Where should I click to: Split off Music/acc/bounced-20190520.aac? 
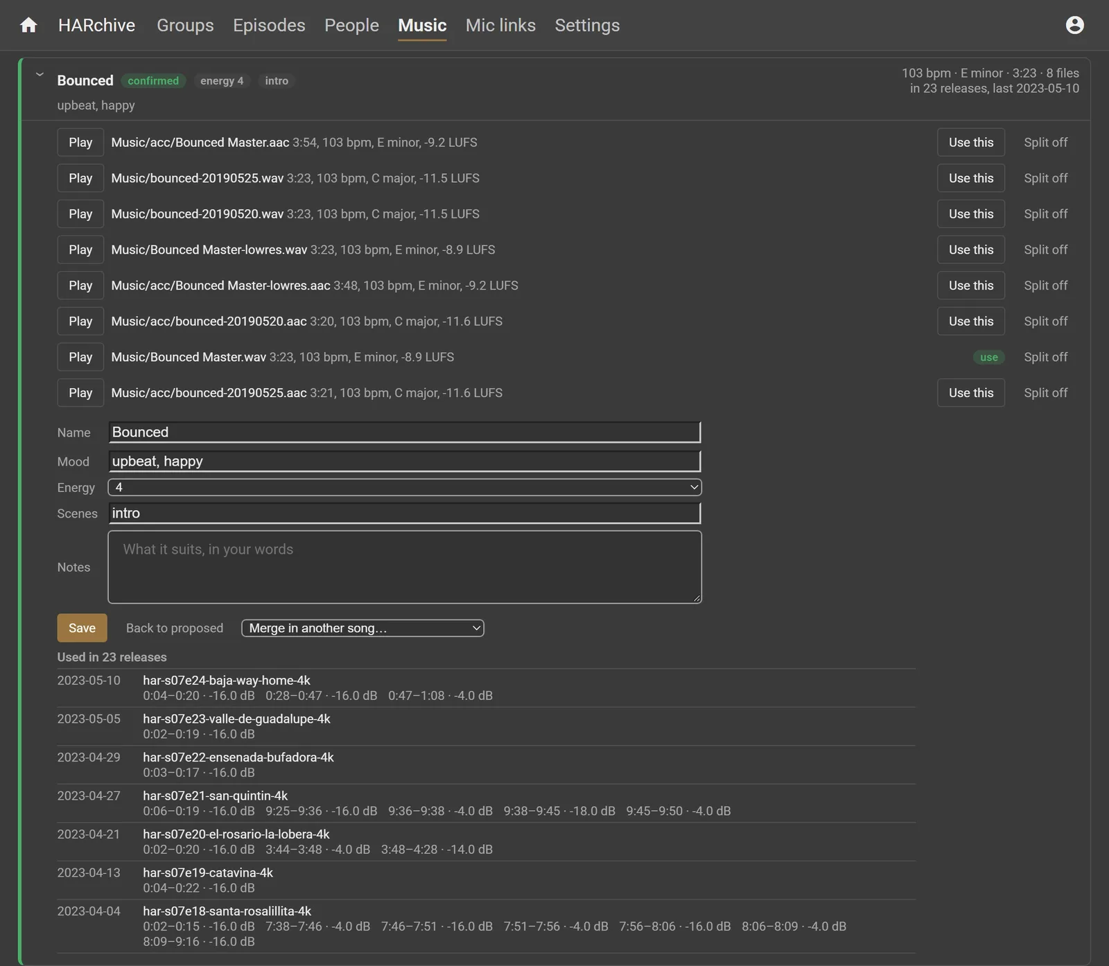click(1046, 322)
